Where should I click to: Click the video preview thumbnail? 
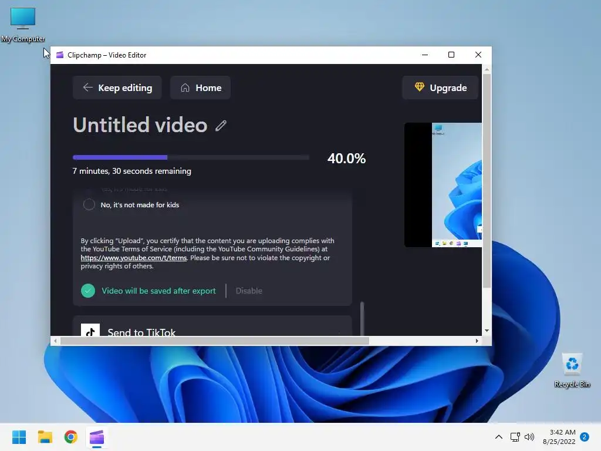click(443, 185)
